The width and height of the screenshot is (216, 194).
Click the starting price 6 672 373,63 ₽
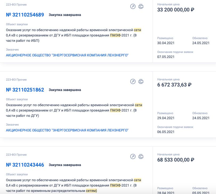174,85
